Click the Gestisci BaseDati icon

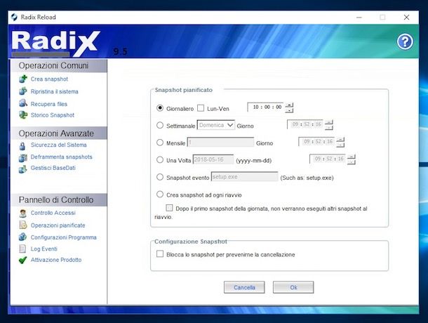click(23, 169)
